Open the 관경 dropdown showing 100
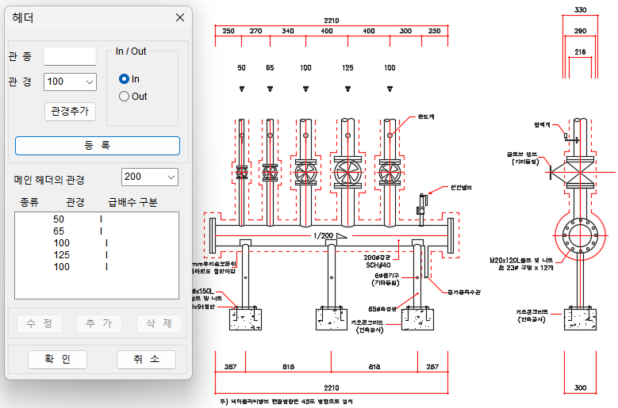Viewport: 618px width, 408px height. 70,82
